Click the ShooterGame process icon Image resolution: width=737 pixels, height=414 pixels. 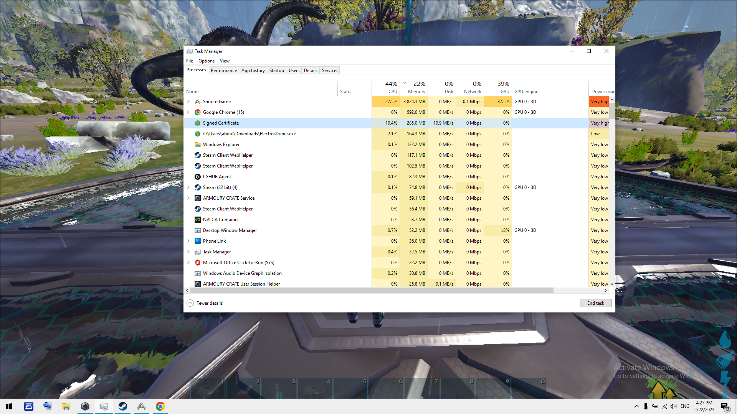tap(197, 102)
